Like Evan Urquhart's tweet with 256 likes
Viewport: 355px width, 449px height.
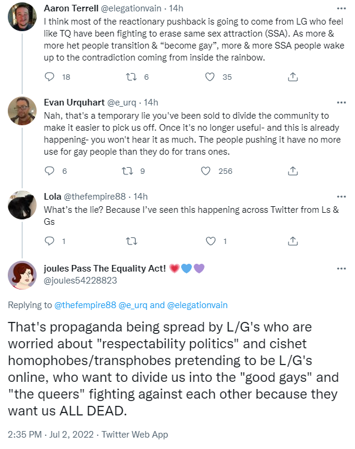point(206,171)
